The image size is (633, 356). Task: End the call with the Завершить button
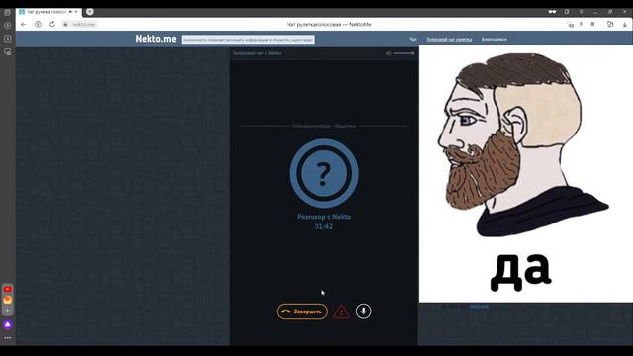303,311
